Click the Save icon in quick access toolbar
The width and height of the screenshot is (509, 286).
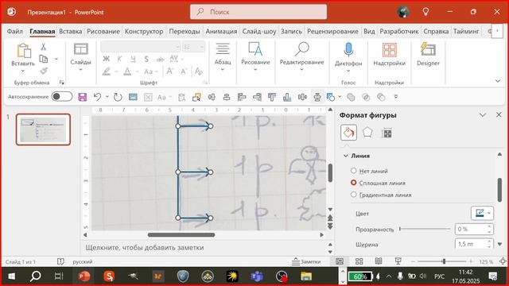(83, 97)
